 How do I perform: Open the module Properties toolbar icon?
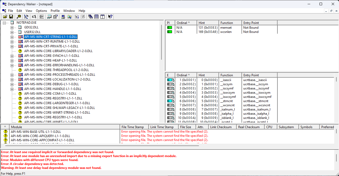point(55,17)
